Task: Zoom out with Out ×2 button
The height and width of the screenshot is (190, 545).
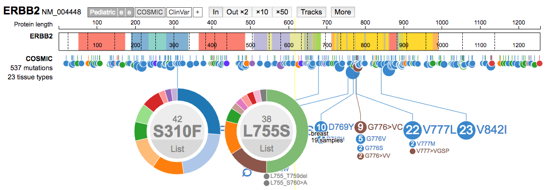Action: [x=238, y=12]
